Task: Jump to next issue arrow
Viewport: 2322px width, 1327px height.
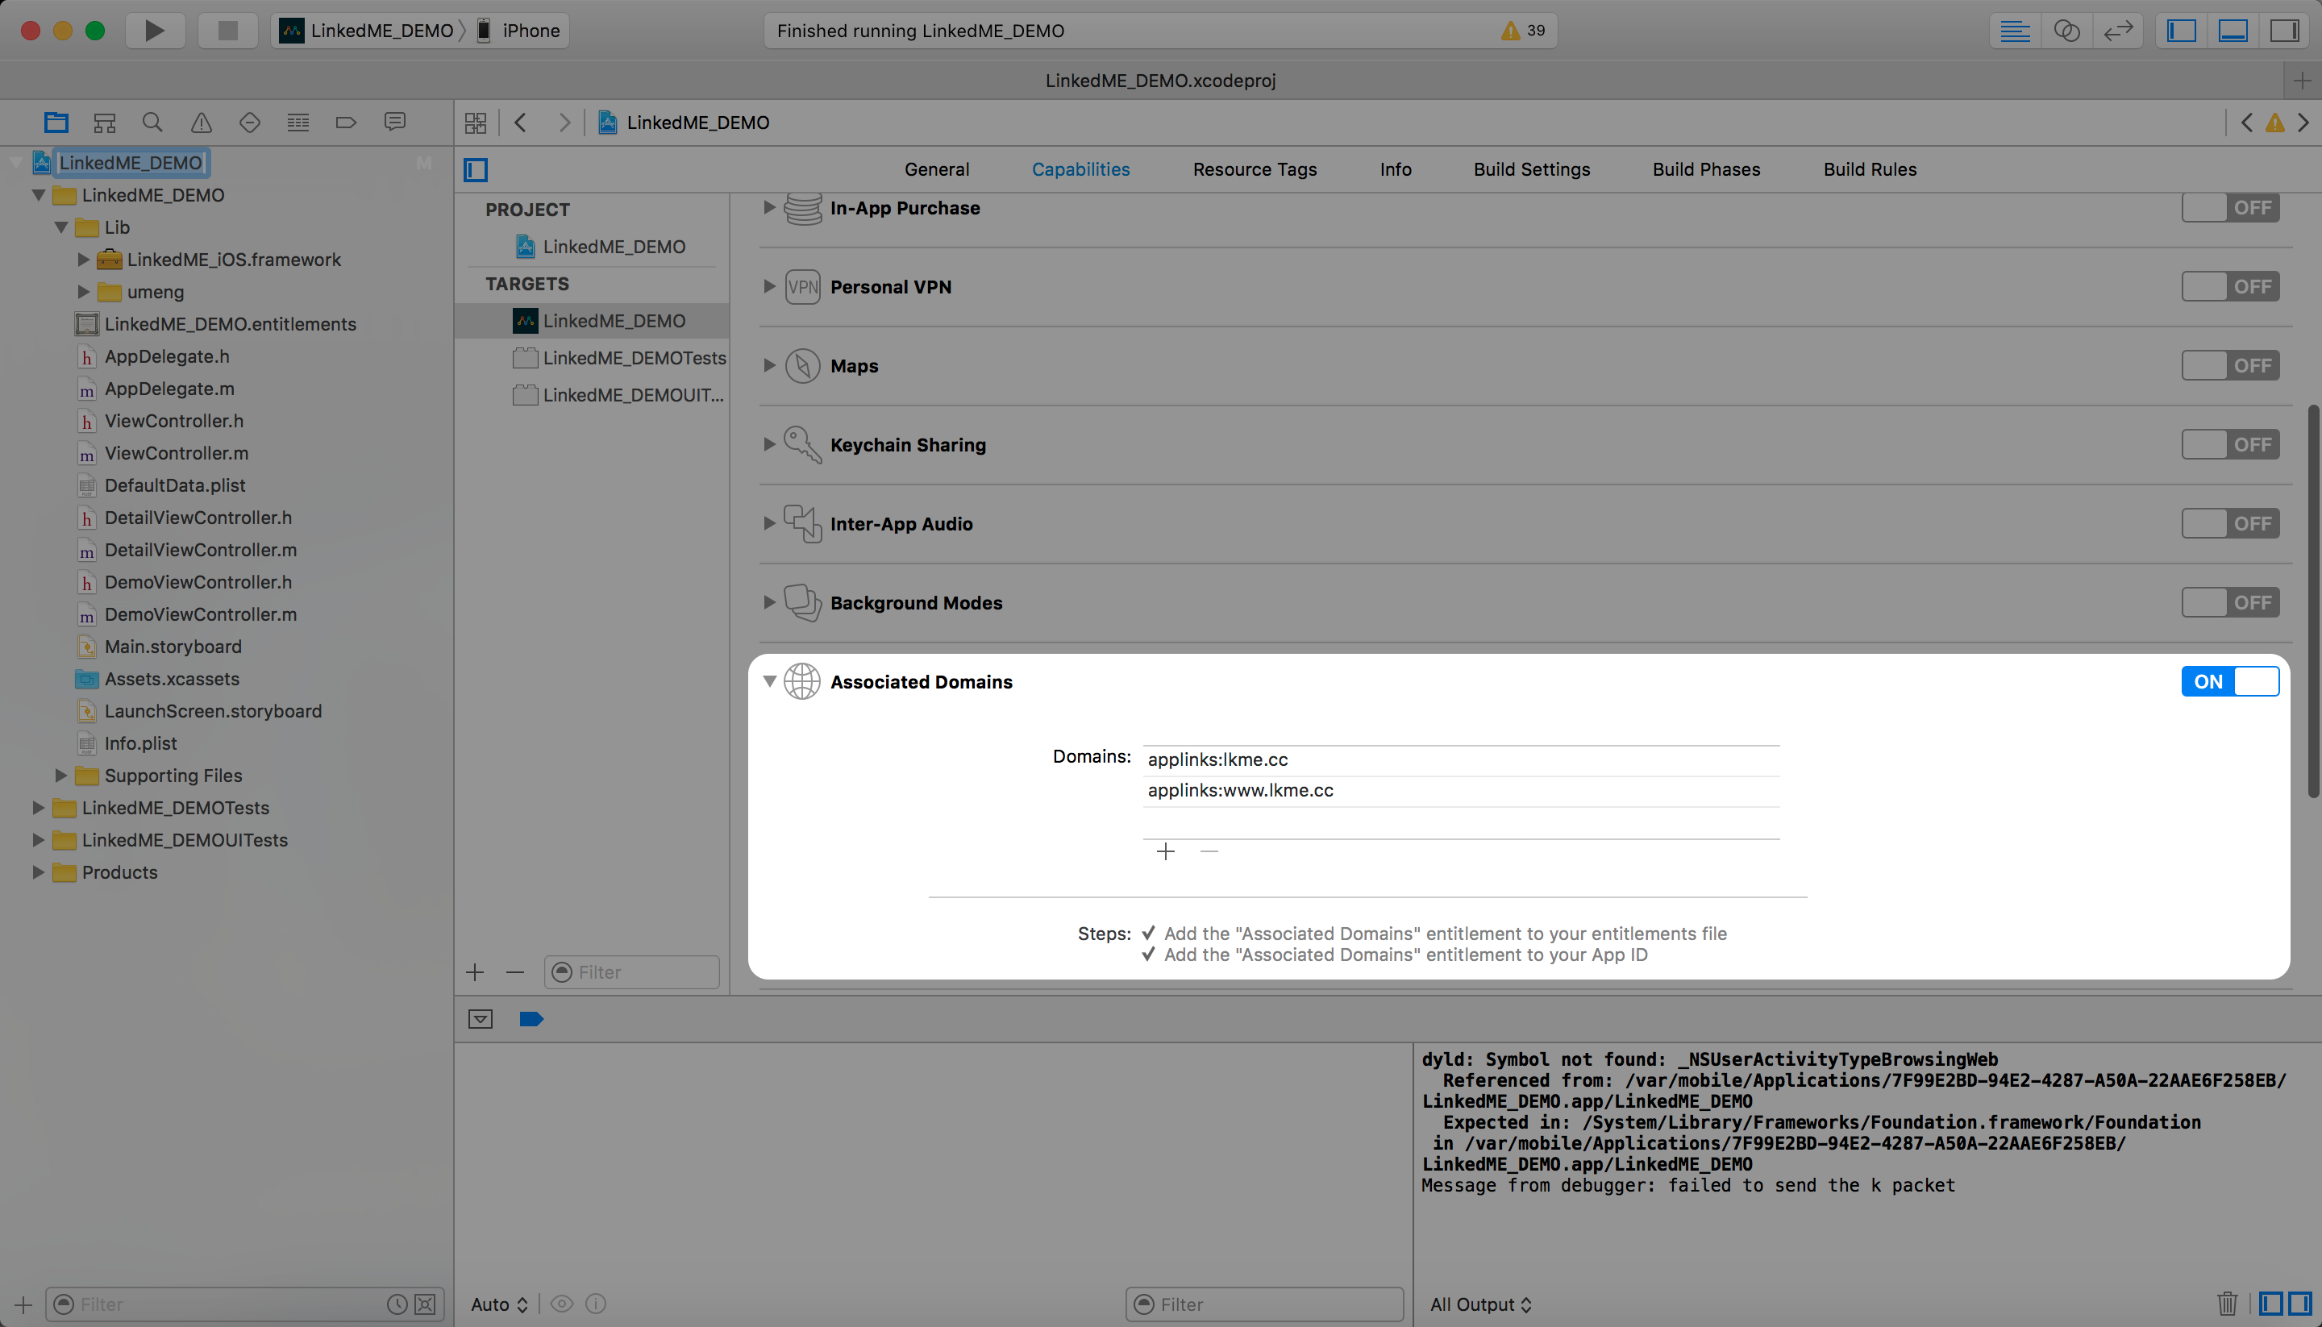Action: [2303, 122]
